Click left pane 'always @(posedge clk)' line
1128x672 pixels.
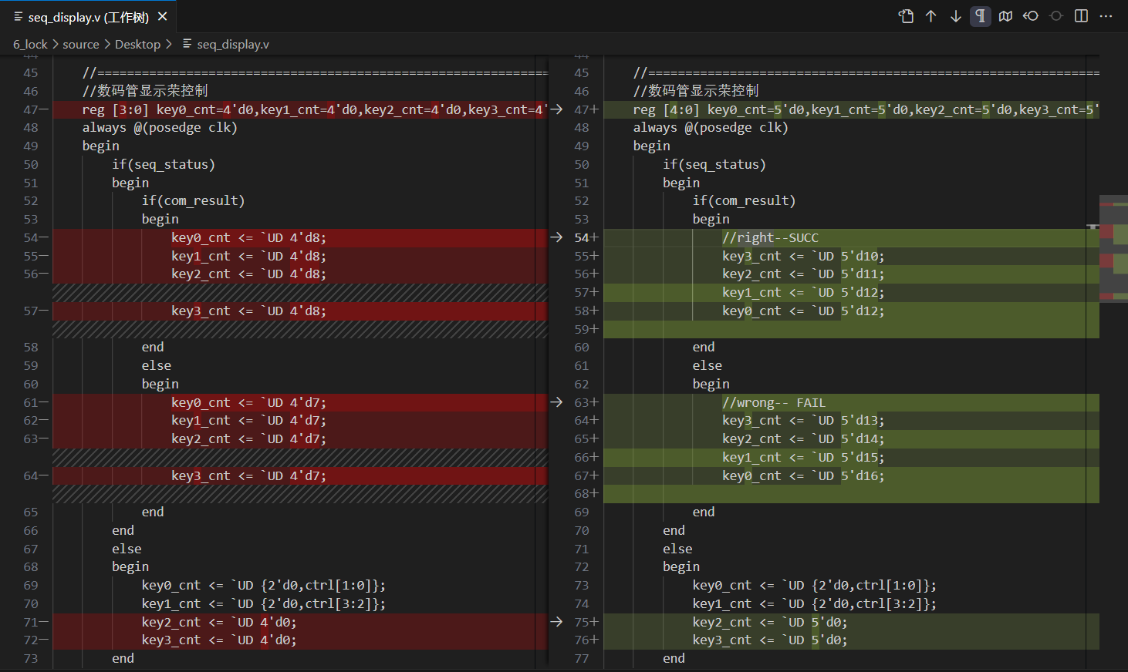pyautogui.click(x=160, y=127)
